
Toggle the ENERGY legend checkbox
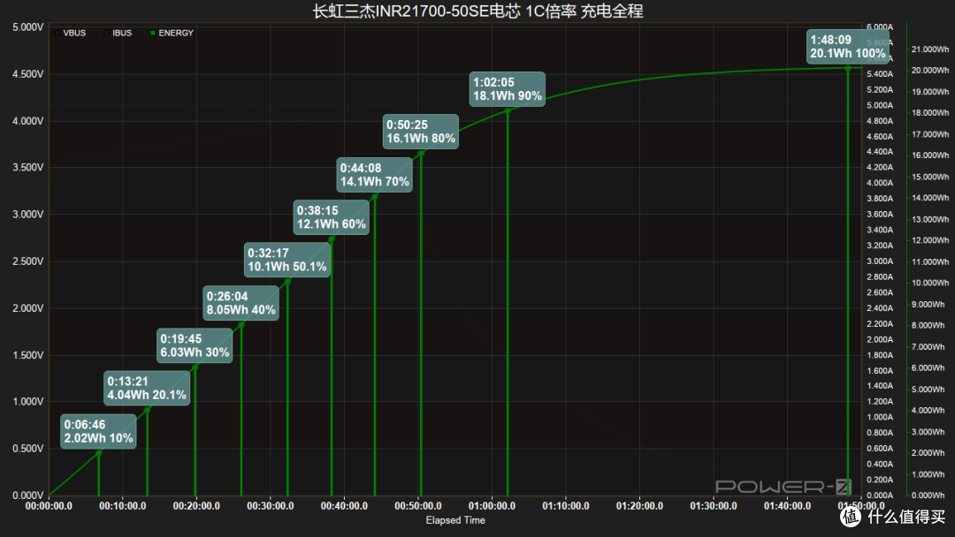(x=153, y=33)
